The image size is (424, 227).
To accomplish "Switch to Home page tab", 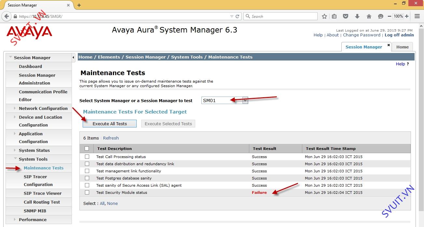I will click(x=403, y=47).
